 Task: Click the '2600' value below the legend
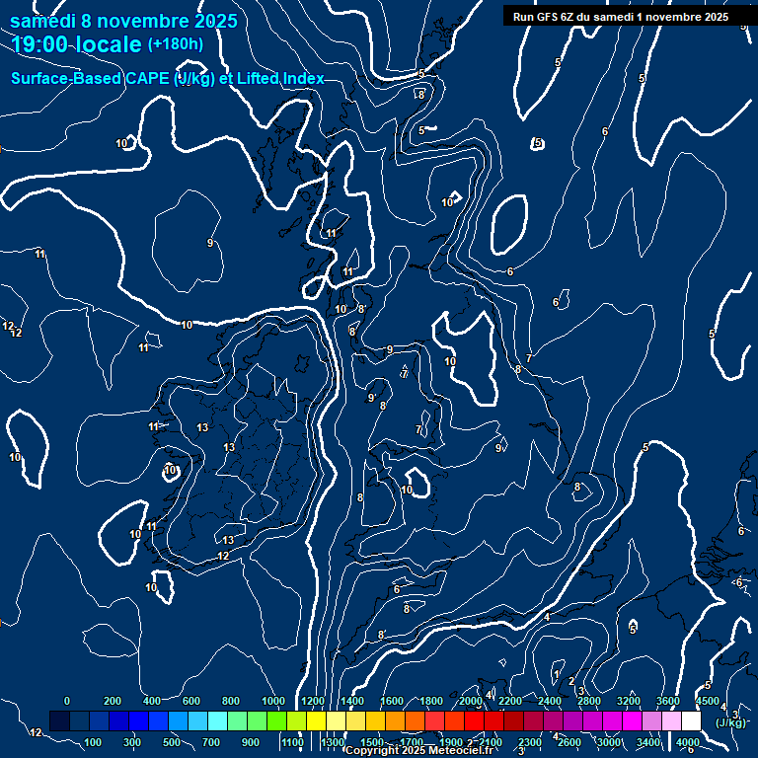[569, 742]
